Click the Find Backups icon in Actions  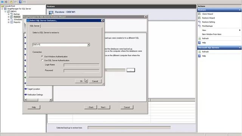199,26
